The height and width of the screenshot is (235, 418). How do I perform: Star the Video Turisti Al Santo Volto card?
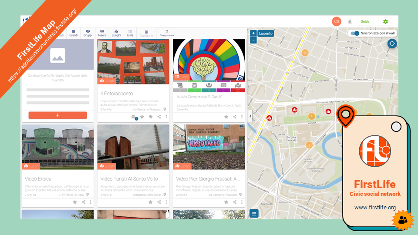pyautogui.click(x=150, y=202)
